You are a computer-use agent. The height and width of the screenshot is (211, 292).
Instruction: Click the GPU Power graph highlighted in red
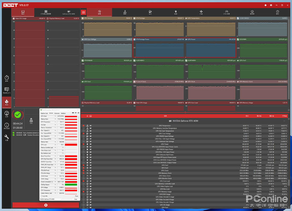pos(211,48)
